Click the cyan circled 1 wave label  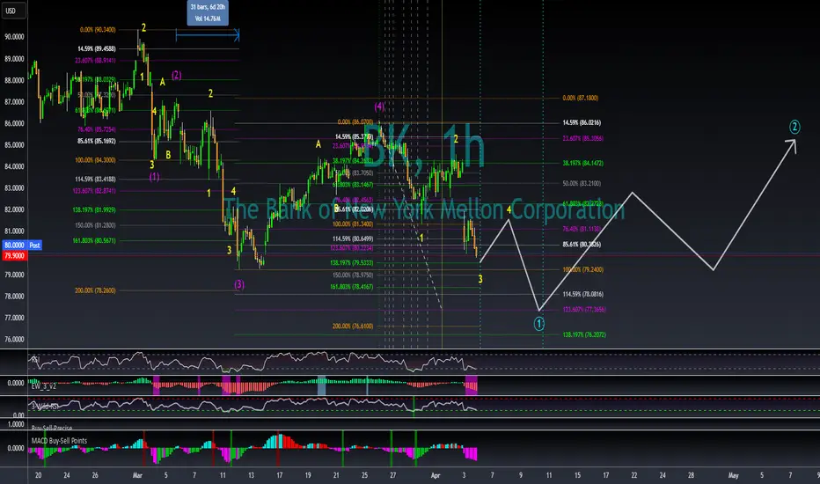(x=539, y=324)
